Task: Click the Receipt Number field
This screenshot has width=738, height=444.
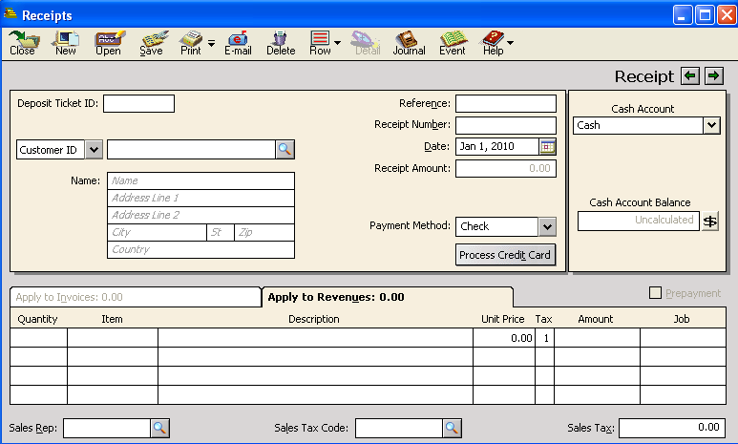Action: 506,125
